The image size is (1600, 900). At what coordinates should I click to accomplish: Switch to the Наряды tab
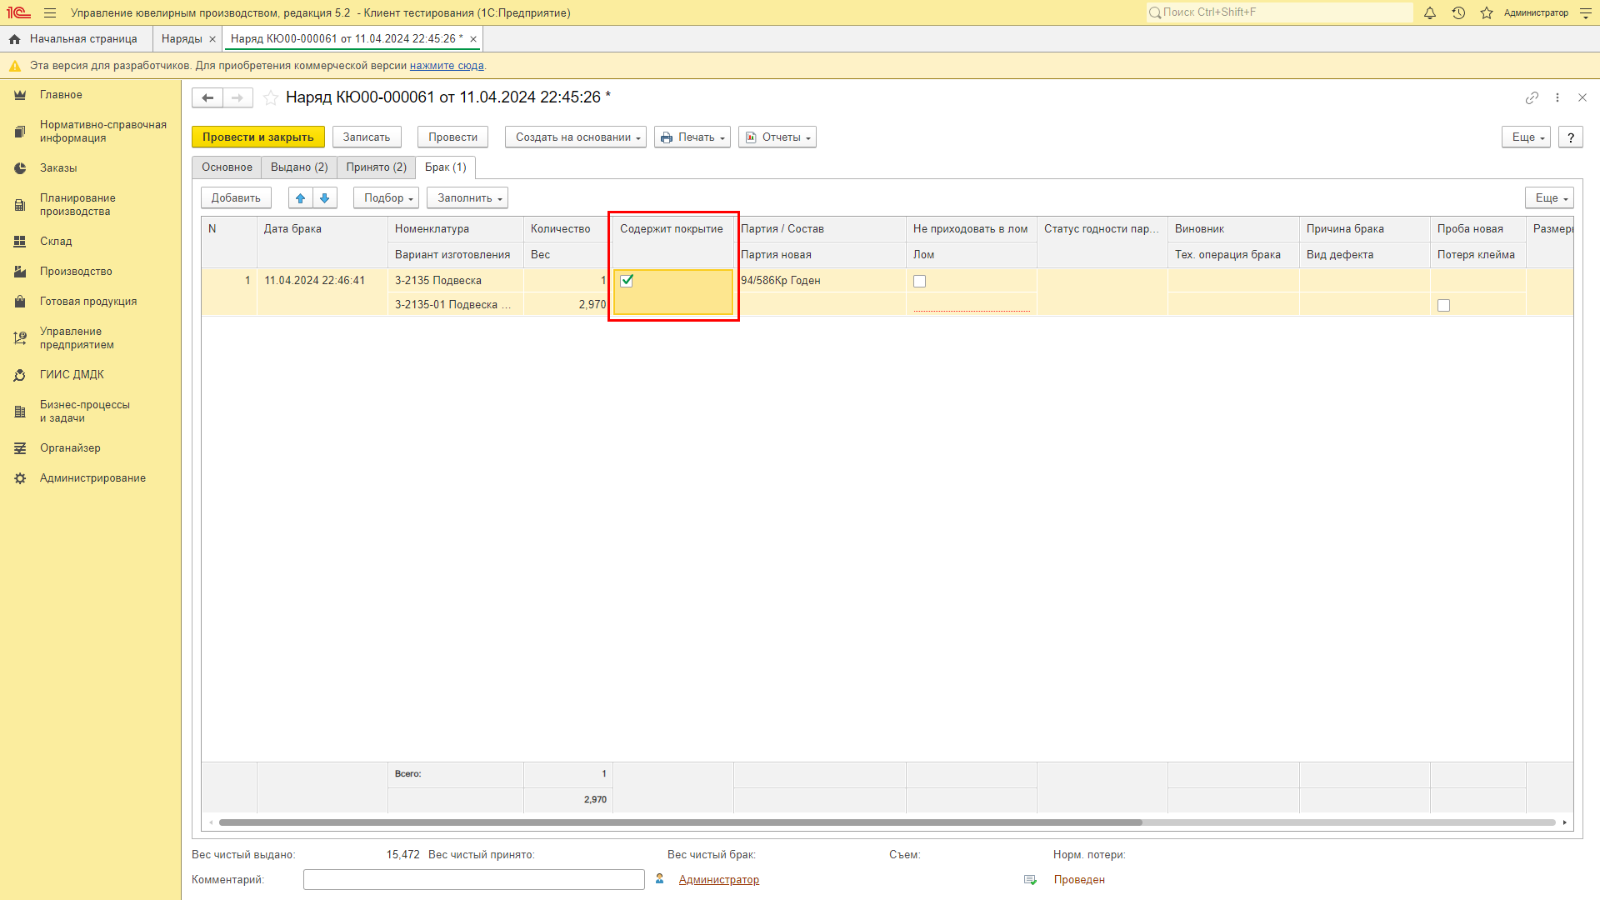pos(182,39)
